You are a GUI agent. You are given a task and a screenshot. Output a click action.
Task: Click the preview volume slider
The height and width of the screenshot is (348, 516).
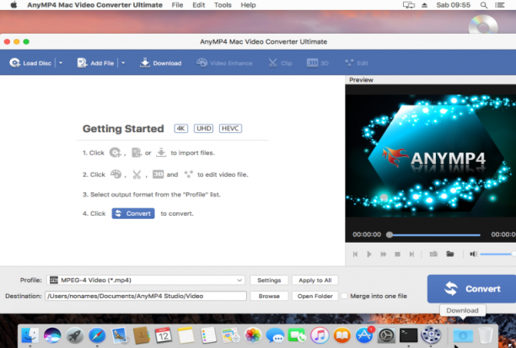(x=498, y=254)
